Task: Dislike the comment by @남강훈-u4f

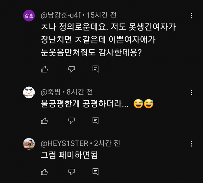Action: pos(71,69)
